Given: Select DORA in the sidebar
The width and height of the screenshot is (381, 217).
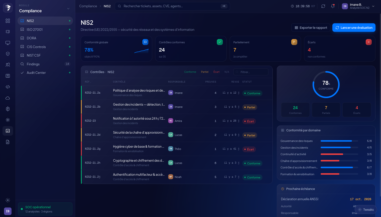Looking at the screenshot, I should pos(45,38).
